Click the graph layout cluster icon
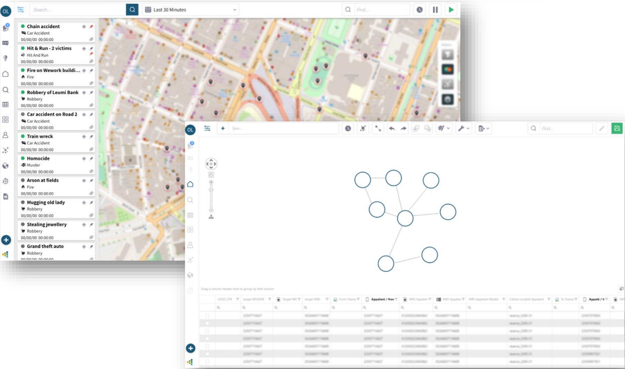This screenshot has height=369, width=625. [x=363, y=129]
